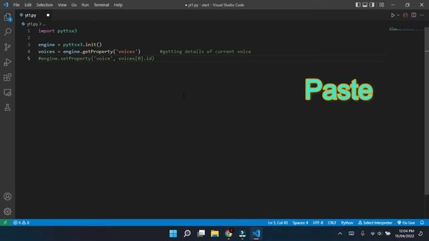Open the Remote Explorer view
The width and height of the screenshot is (429, 241).
[x=7, y=92]
